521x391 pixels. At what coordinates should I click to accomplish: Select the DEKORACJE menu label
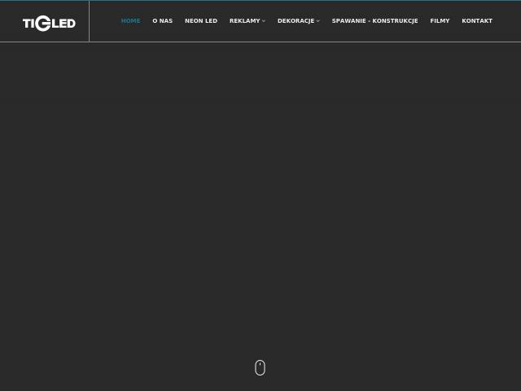click(x=296, y=20)
